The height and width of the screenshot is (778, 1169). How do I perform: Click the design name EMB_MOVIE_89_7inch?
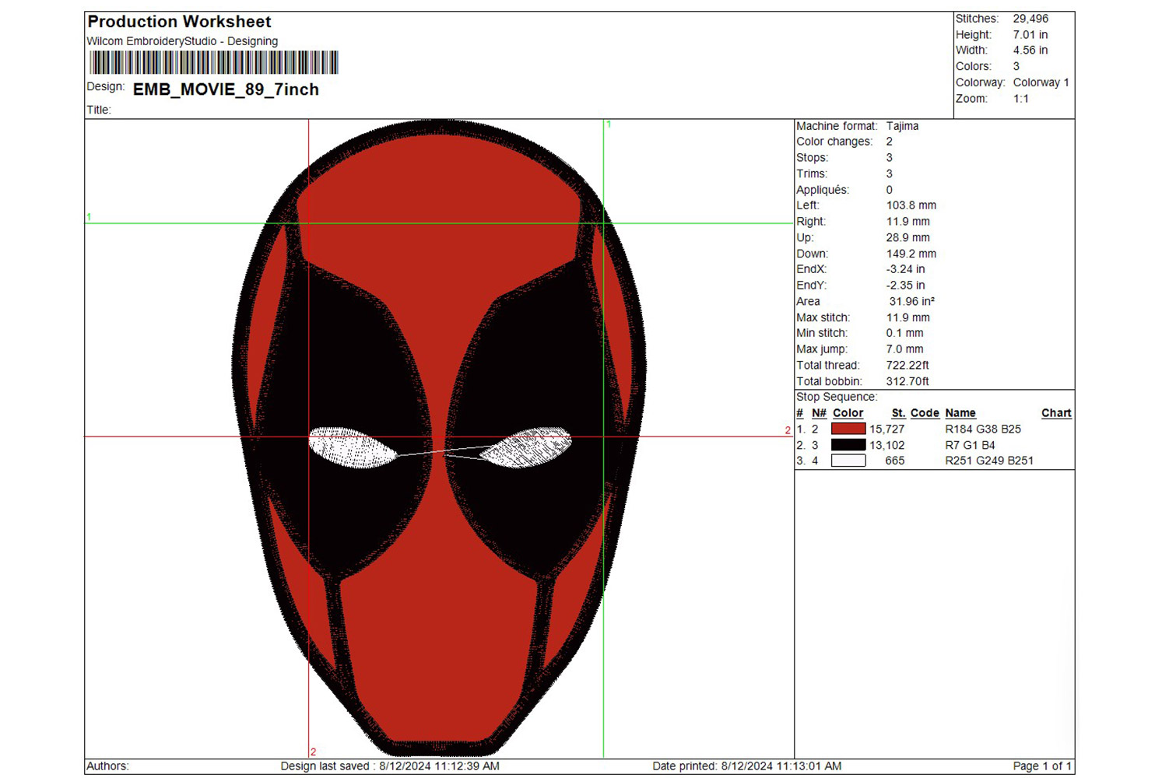(226, 89)
